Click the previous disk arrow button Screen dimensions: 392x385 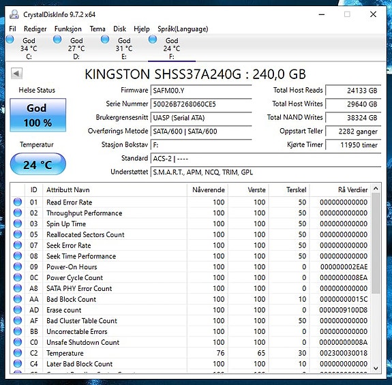pos(16,74)
